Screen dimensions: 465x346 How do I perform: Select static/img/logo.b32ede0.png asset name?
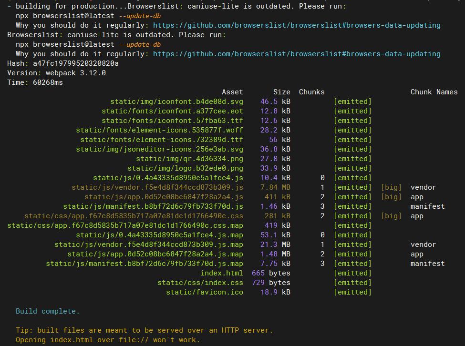[186, 168]
